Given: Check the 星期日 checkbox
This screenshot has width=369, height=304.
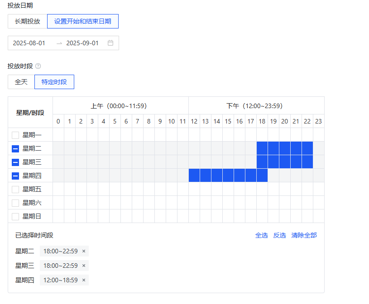Looking at the screenshot, I should pos(15,216).
